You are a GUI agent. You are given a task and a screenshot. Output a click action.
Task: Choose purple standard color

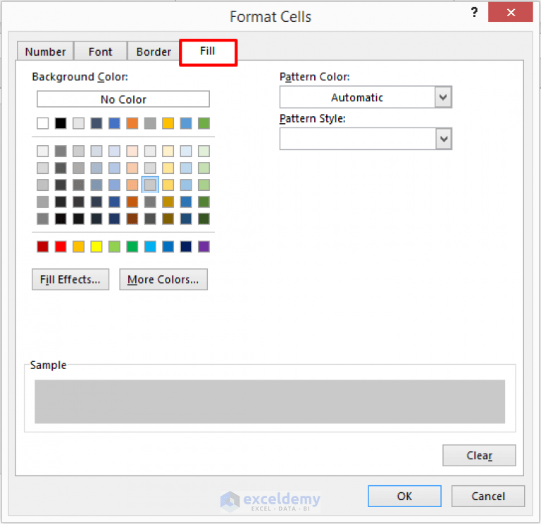click(204, 247)
